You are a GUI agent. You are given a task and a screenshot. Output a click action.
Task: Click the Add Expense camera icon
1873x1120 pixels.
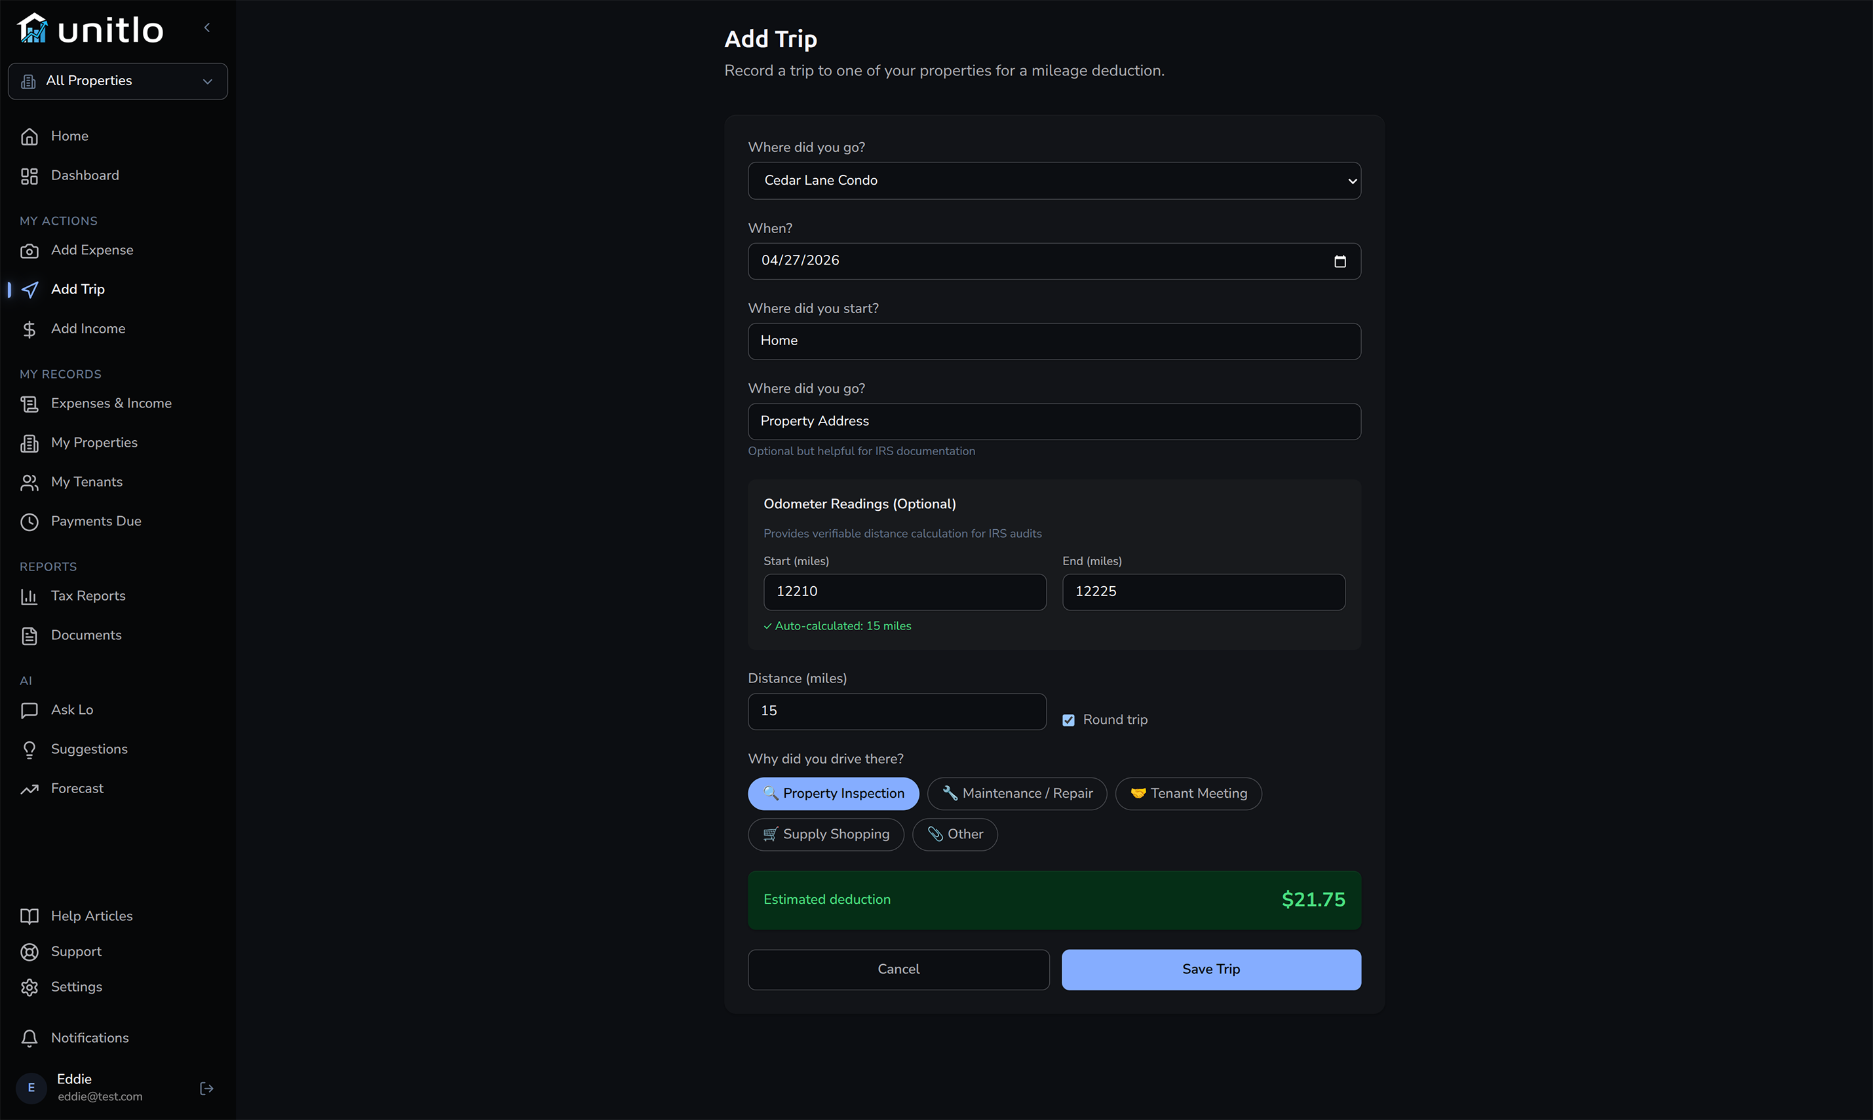point(29,251)
